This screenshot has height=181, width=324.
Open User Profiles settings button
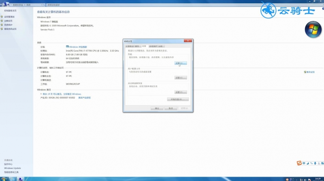(181, 78)
